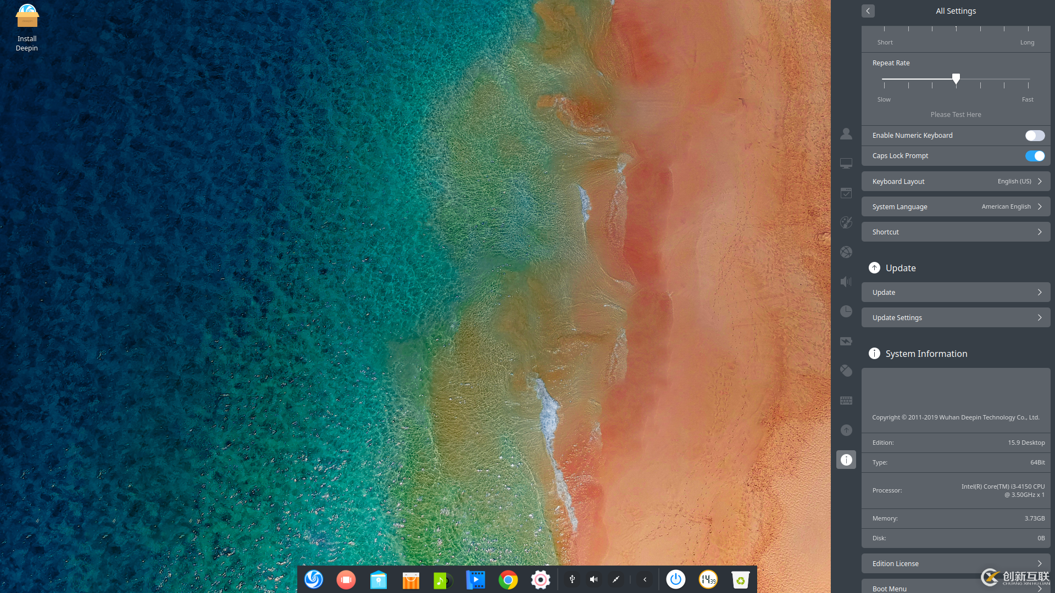This screenshot has width=1055, height=593.
Task: Open the Shortcut settings panel
Action: tap(956, 232)
